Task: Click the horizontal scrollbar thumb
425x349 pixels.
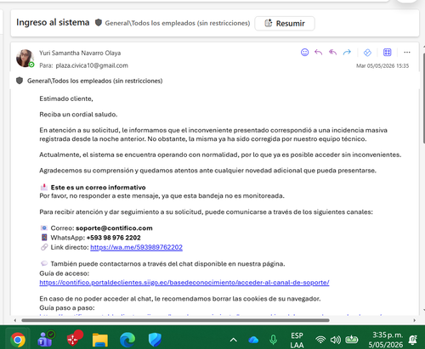Action: click(175, 320)
